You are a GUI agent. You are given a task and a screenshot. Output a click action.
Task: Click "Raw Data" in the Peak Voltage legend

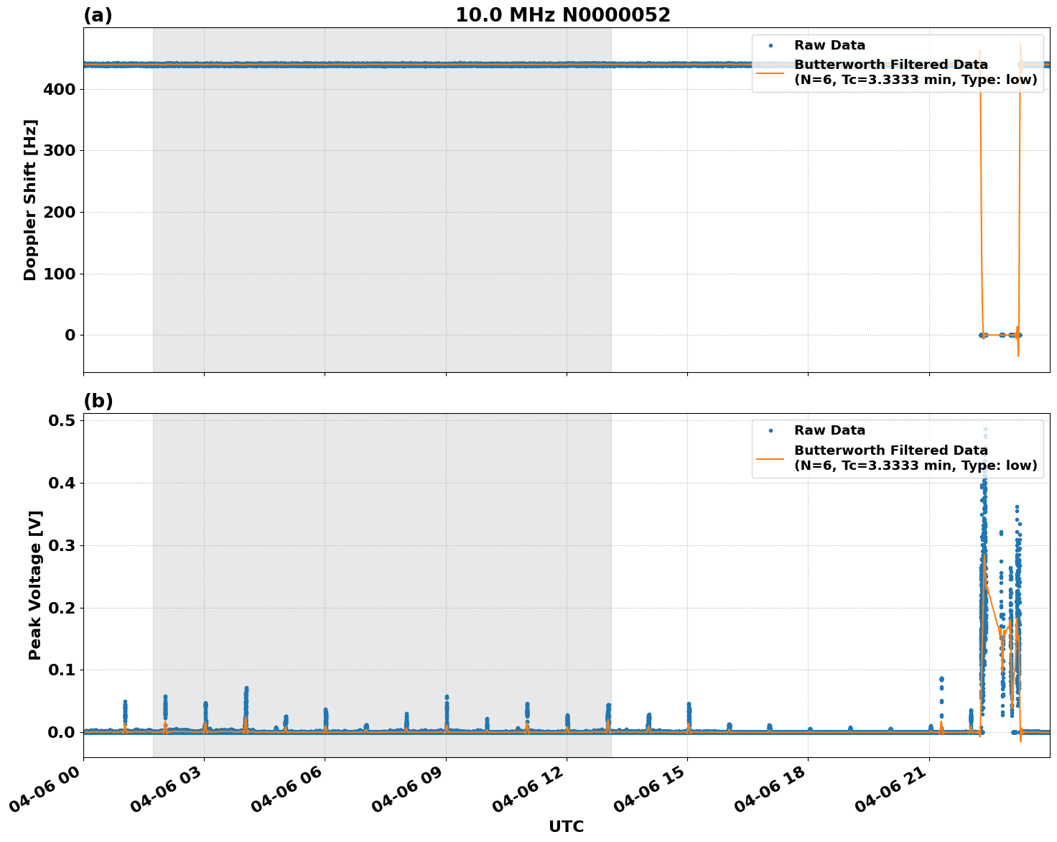(829, 430)
